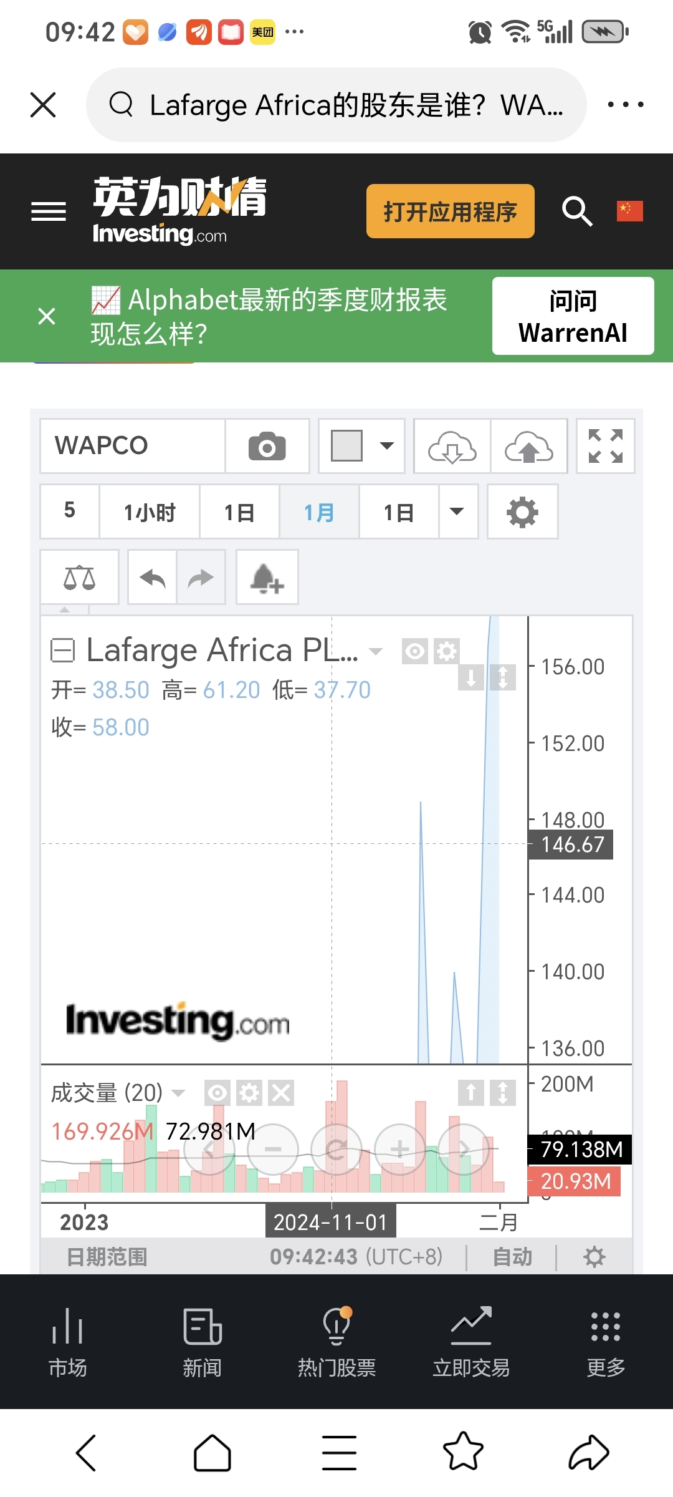Screen dimensions: 673x1497
Task: Tap the 问问 WarrenAI button
Action: [x=573, y=316]
